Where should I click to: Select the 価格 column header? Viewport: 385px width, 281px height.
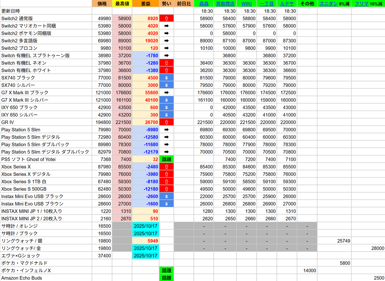(102, 4)
